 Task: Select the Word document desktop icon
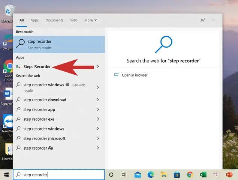7,97
